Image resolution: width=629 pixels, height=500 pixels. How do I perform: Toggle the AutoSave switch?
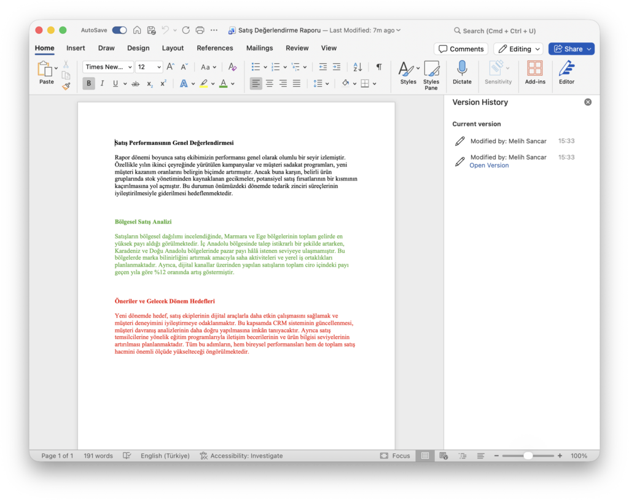(119, 30)
